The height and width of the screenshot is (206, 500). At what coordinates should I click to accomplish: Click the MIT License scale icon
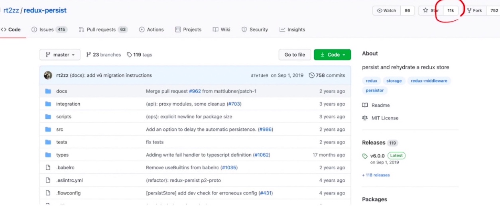[365, 118]
